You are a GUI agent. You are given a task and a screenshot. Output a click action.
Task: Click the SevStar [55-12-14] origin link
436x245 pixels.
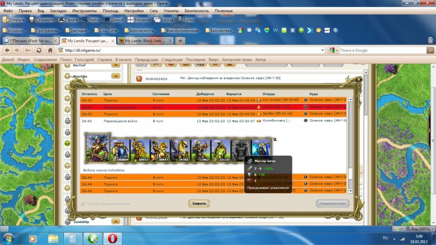click(277, 114)
